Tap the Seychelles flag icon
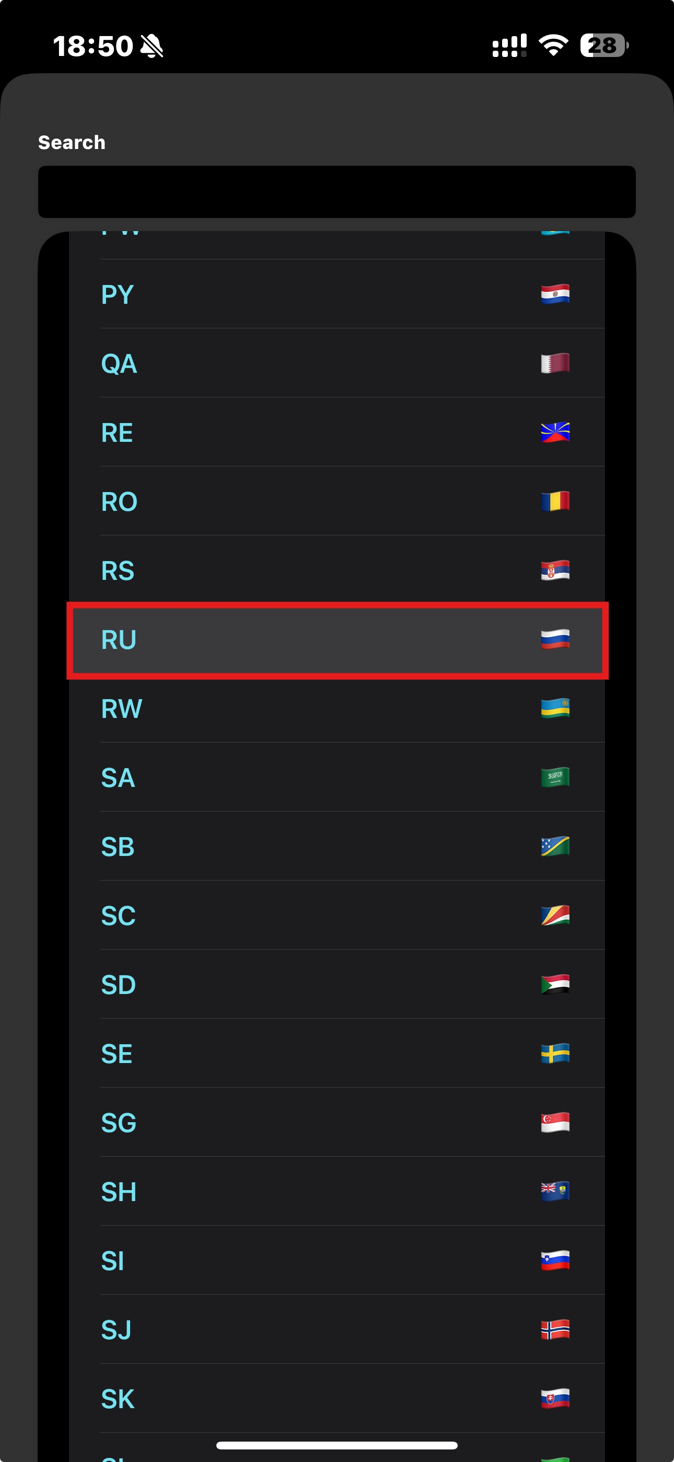Viewport: 674px width, 1462px height. [x=555, y=916]
